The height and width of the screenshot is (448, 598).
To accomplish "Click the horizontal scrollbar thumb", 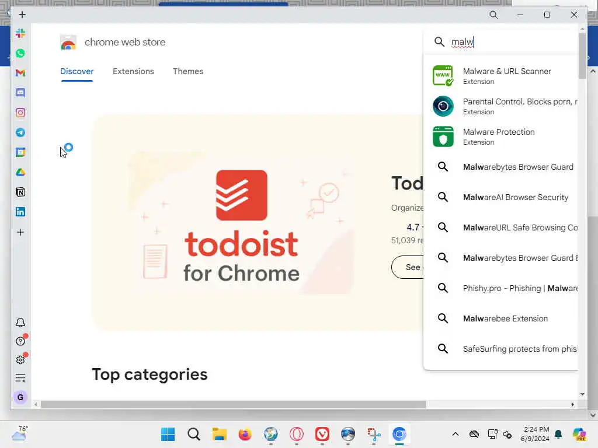I will click(234, 405).
